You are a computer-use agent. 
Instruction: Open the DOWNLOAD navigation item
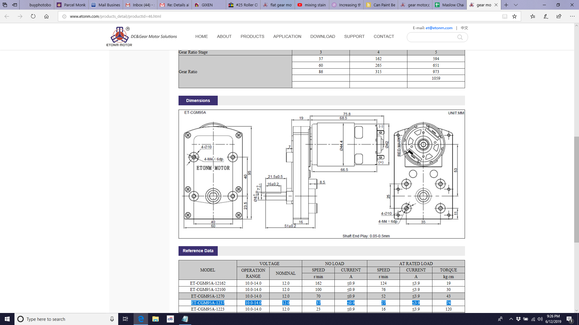[322, 36]
